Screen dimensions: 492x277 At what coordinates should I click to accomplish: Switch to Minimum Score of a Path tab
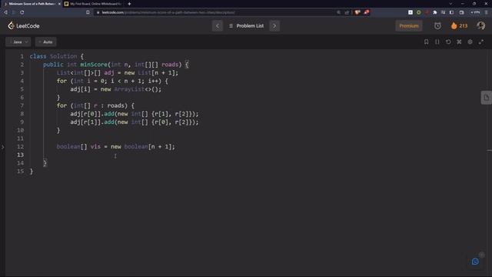[x=31, y=4]
